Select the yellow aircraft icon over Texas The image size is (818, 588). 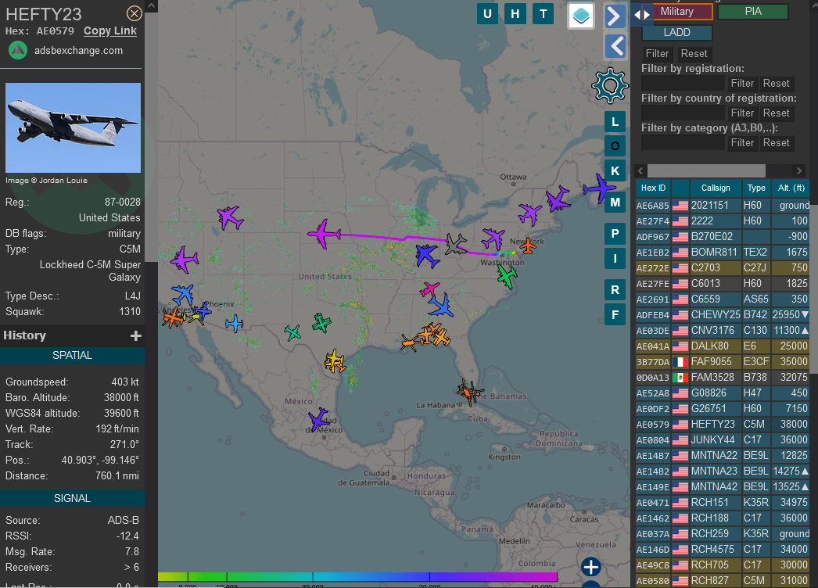click(335, 360)
